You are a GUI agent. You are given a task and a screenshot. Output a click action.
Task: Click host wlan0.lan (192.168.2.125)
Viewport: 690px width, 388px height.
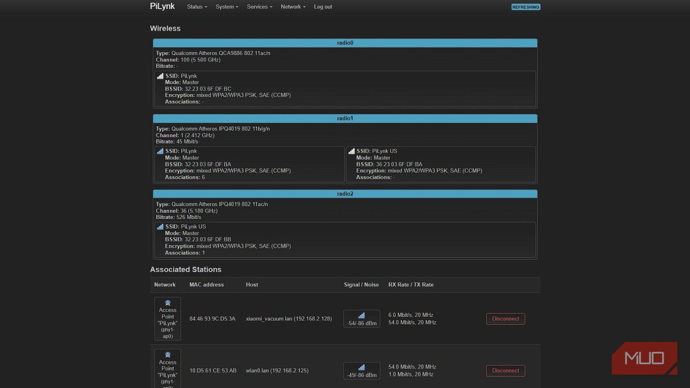tap(277, 370)
